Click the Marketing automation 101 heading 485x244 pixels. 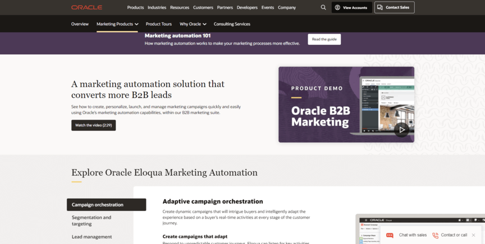tap(177, 36)
